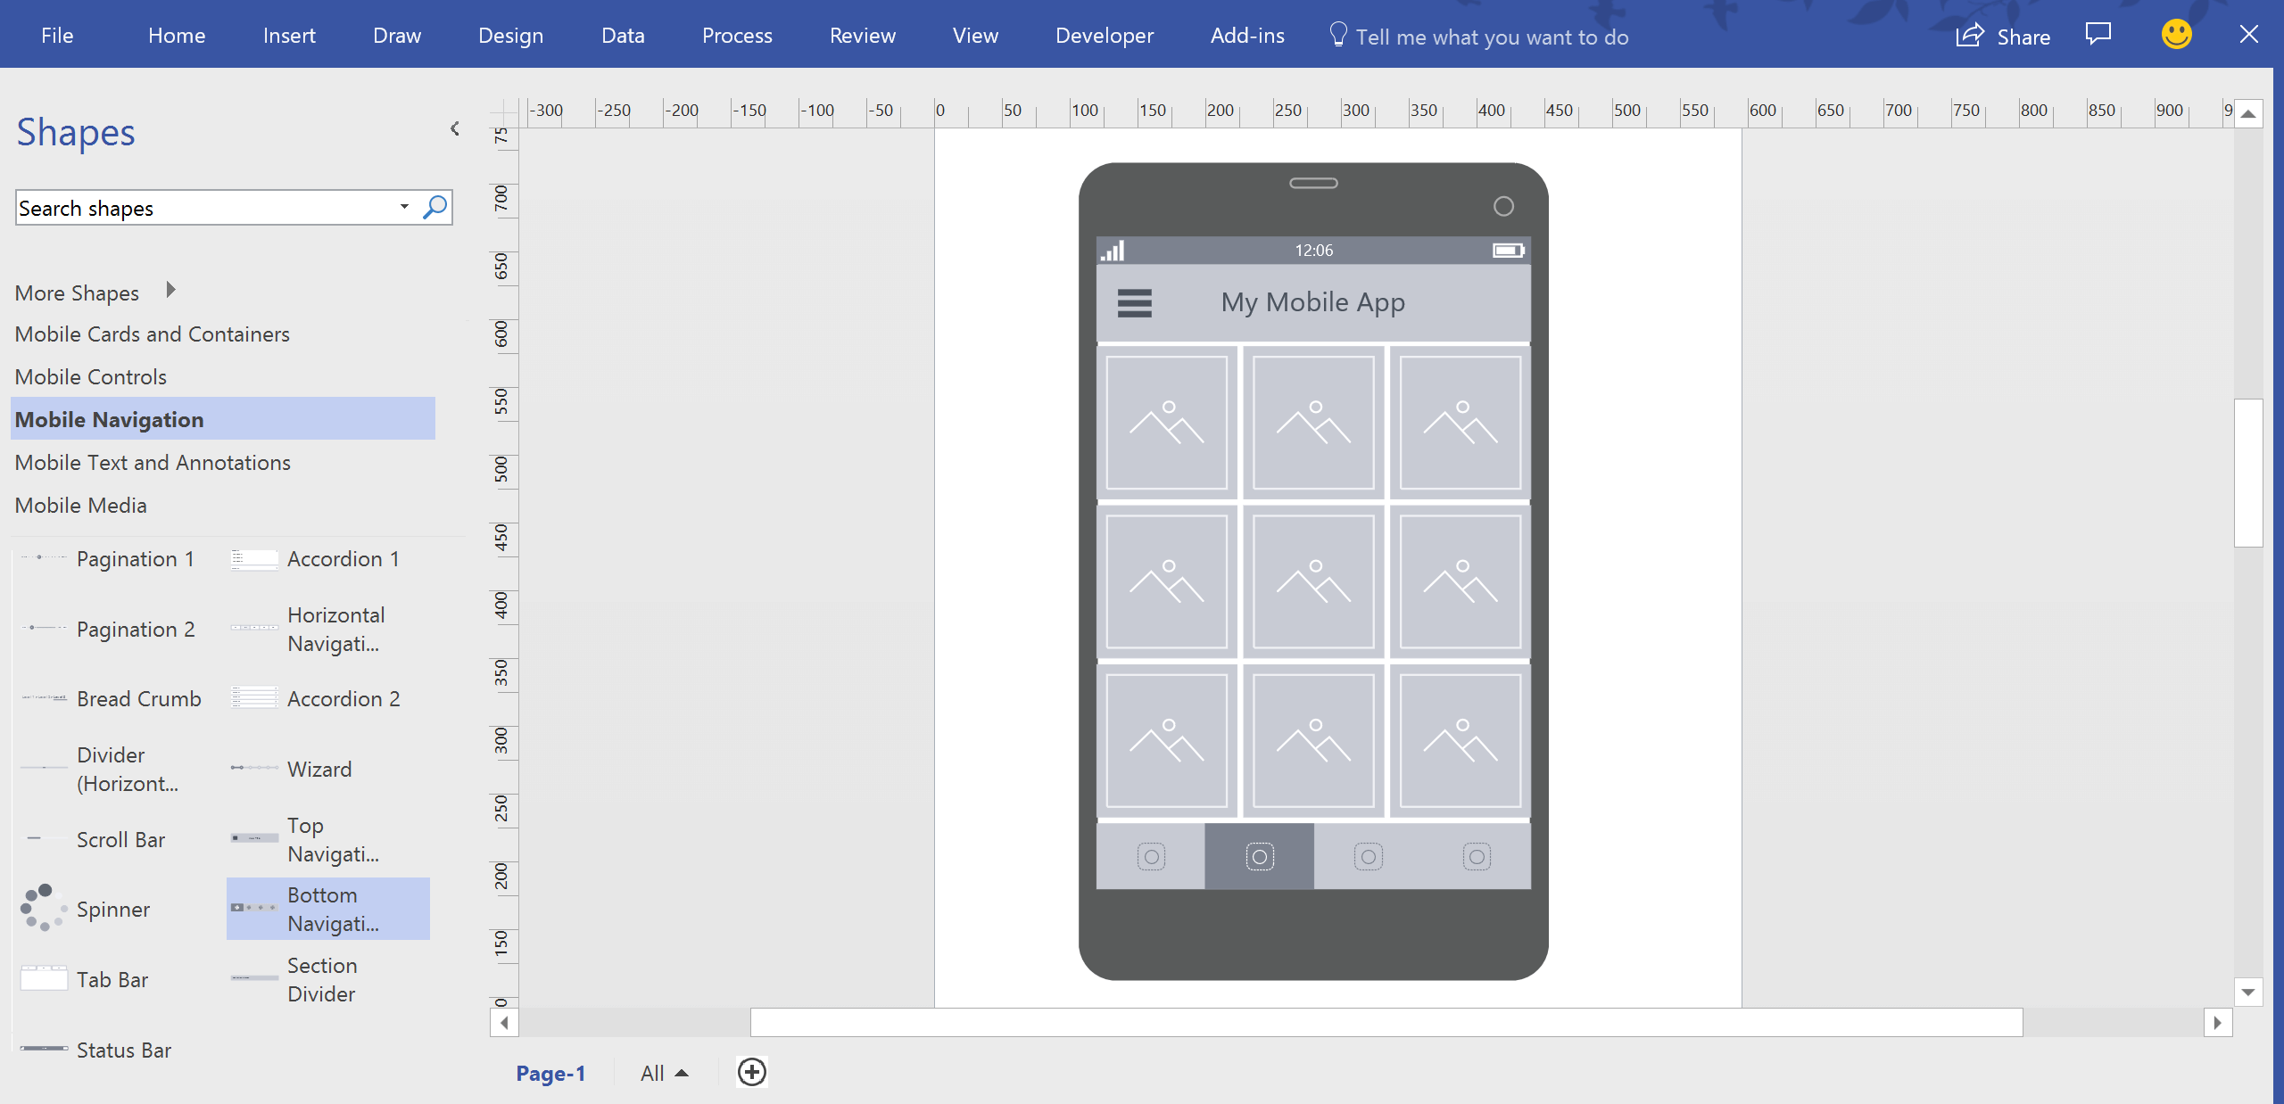Select the Tab Bar shape icon
The width and height of the screenshot is (2284, 1104).
click(x=41, y=979)
